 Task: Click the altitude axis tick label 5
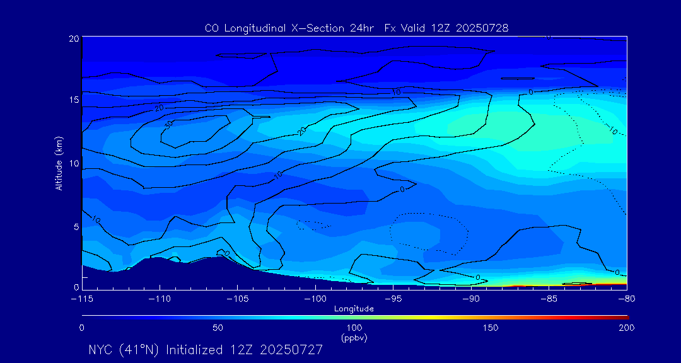[76, 227]
